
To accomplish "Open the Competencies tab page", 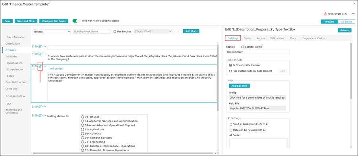I will (x=15, y=69).
